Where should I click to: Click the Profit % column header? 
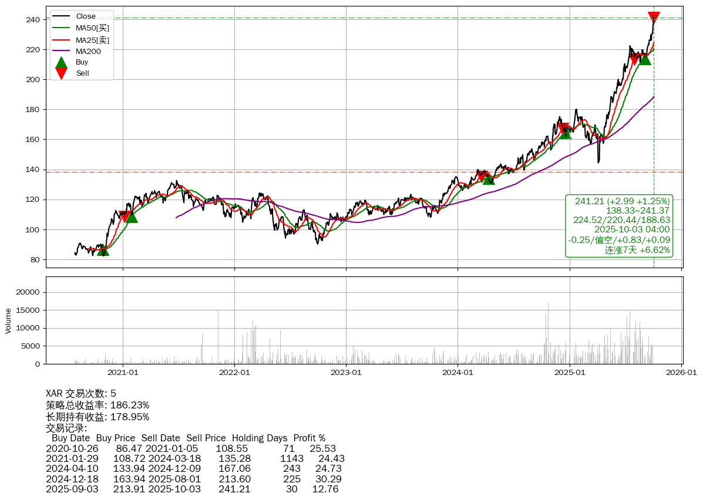pos(310,438)
